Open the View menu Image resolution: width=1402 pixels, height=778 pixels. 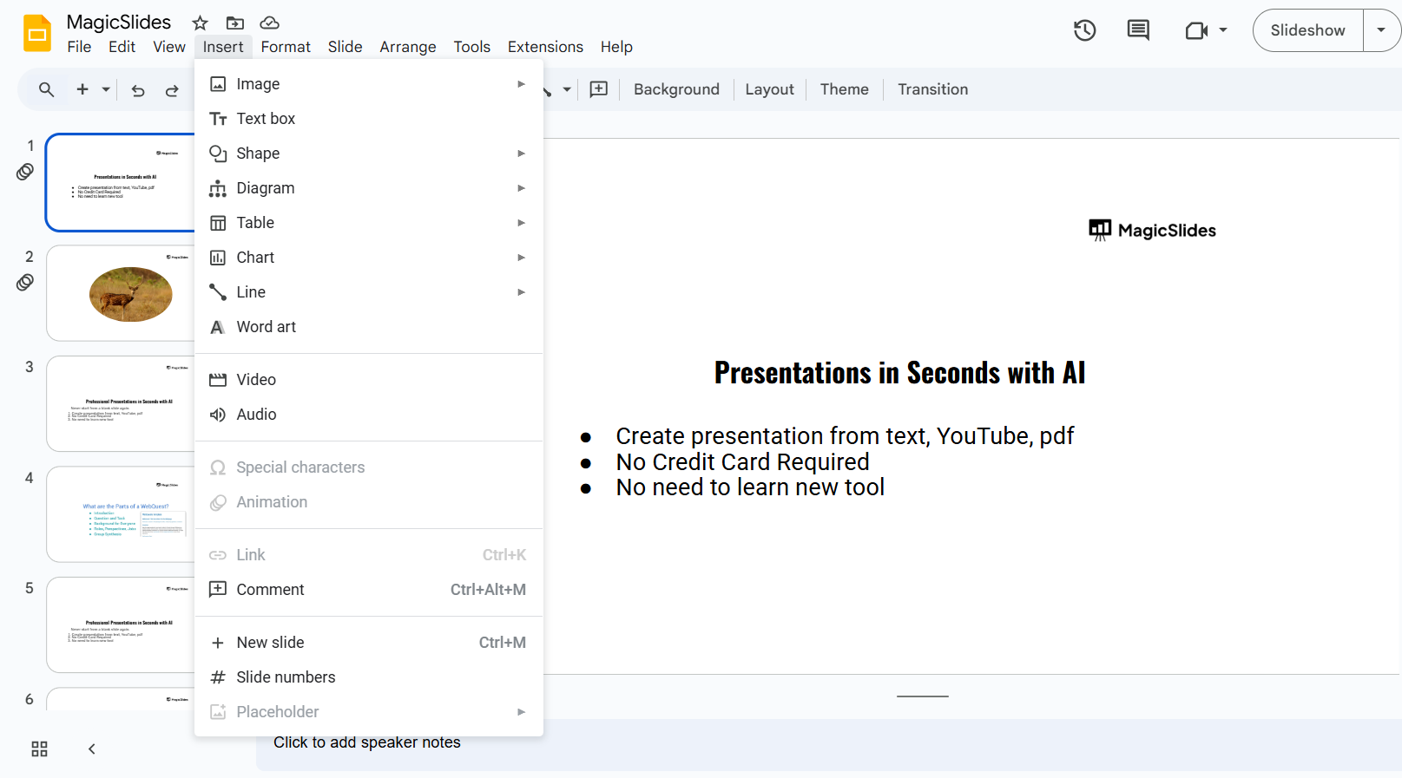pos(169,47)
